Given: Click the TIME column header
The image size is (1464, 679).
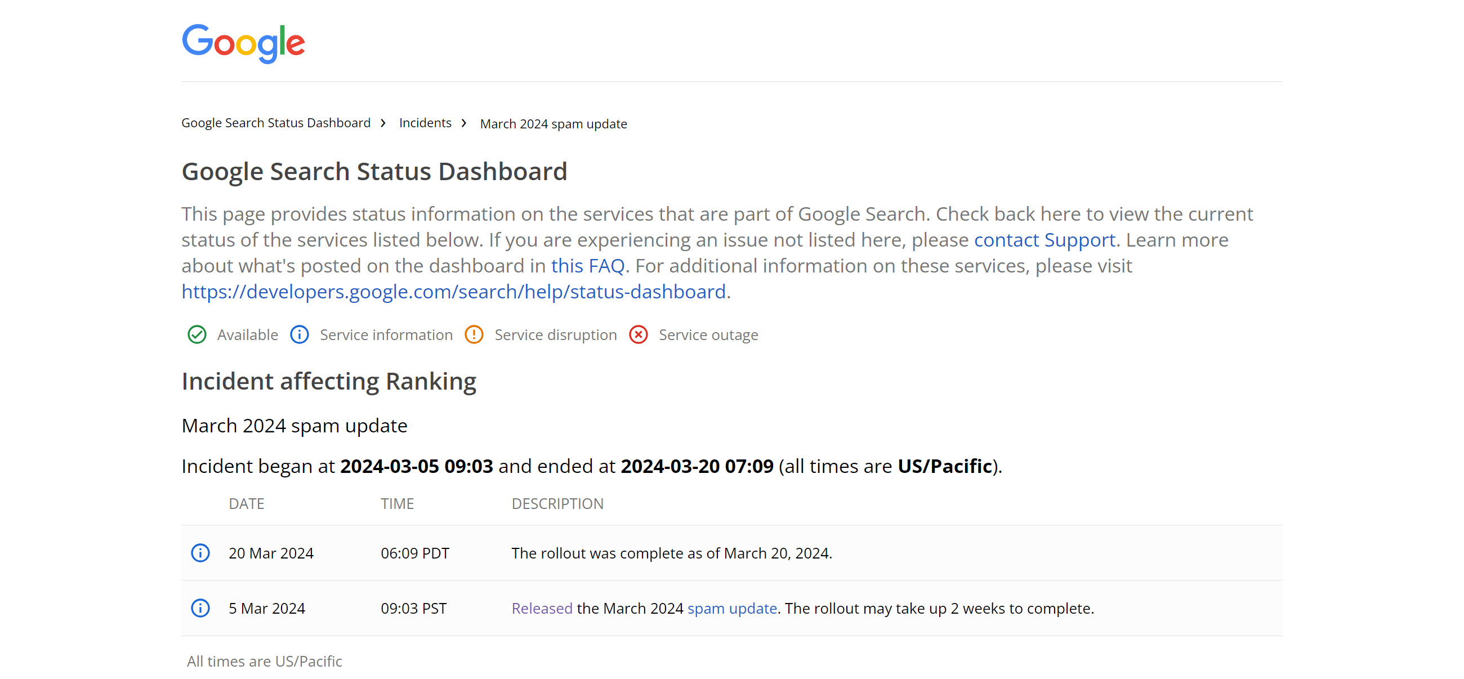Looking at the screenshot, I should [398, 503].
